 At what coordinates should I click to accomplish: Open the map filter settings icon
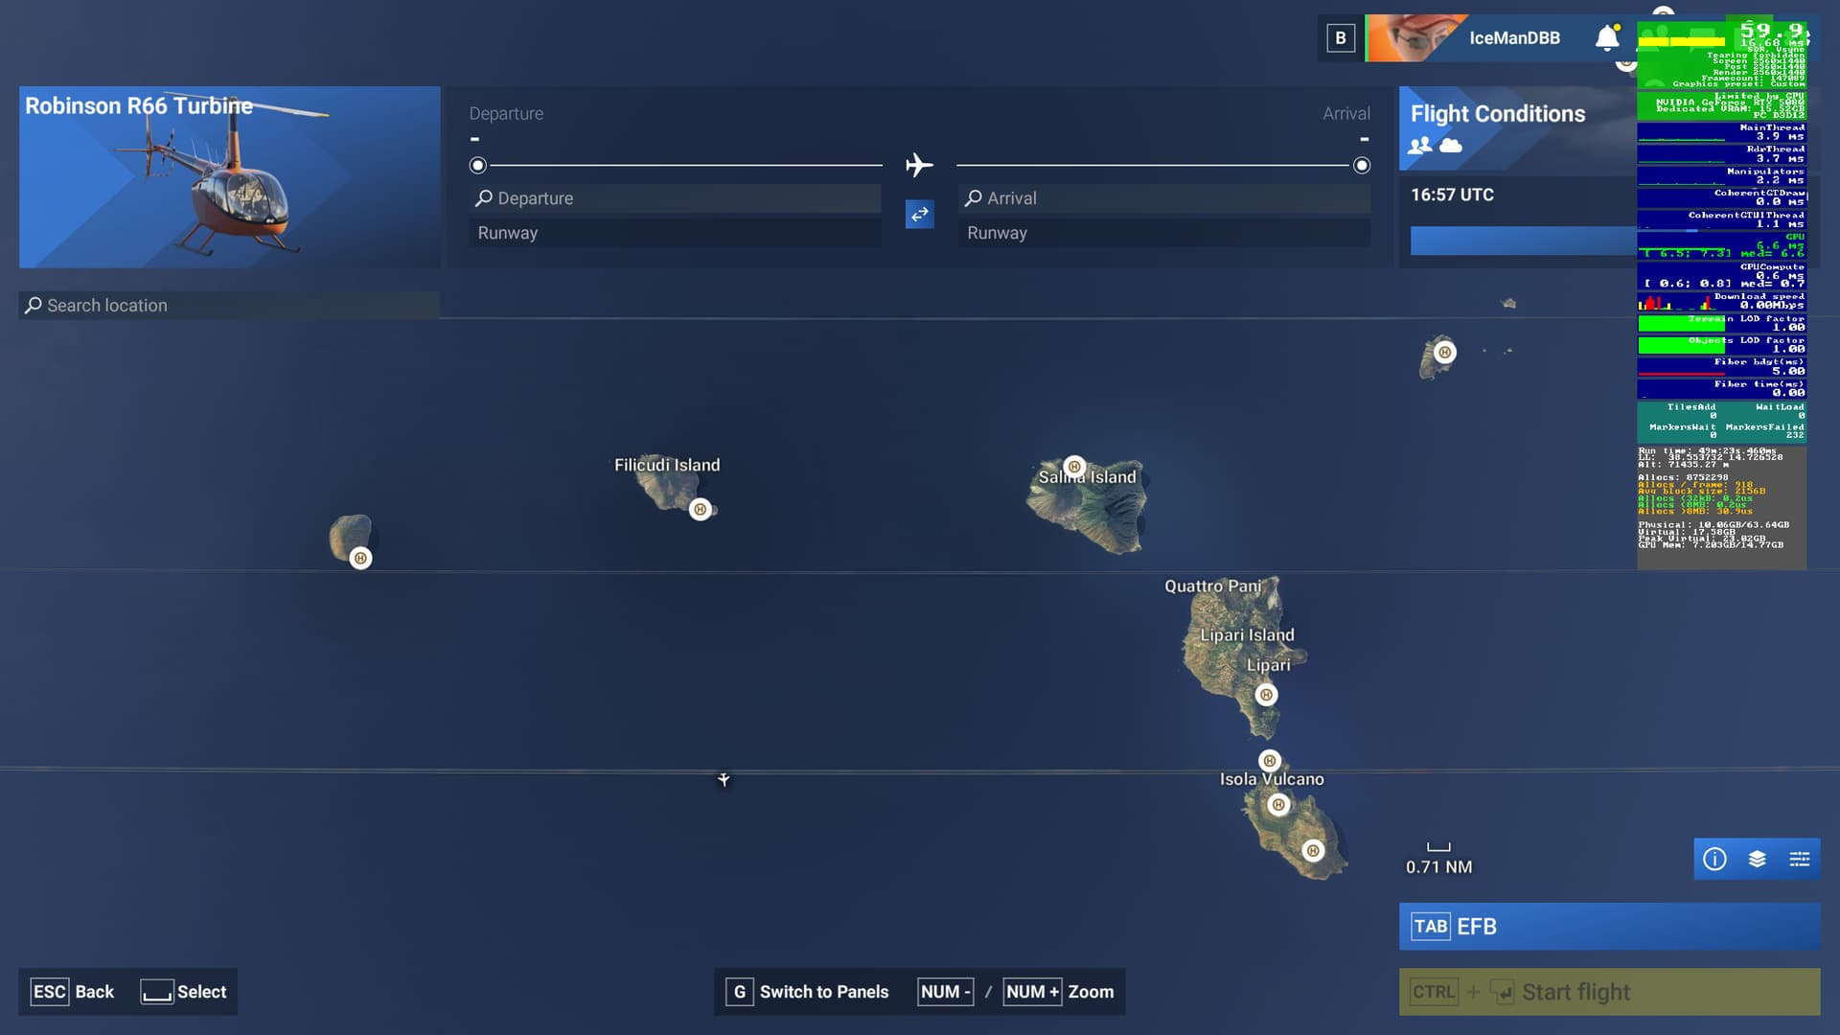coord(1799,859)
